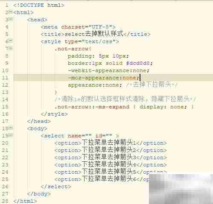The width and height of the screenshot is (213, 204).
Task: Click the type="text/css" attribute
Action: (x=90, y=41)
